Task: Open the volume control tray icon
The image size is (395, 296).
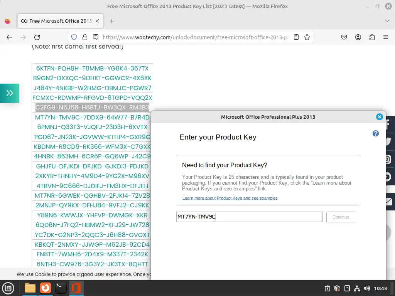Action: click(367, 288)
